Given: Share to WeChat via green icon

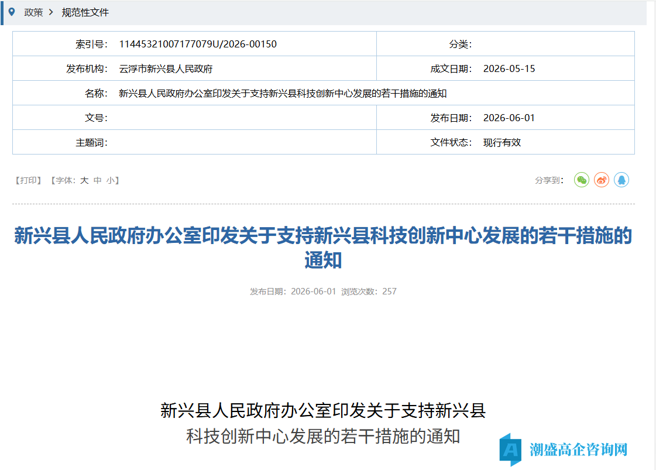Looking at the screenshot, I should (x=581, y=180).
